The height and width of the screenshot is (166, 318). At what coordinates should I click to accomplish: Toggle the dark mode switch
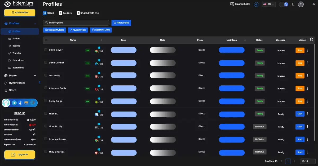click(284, 4)
